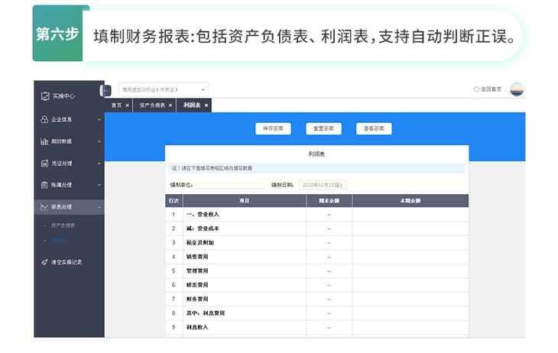The image size is (558, 353).
Task: Open the user avatar at top right
Action: 517,89
